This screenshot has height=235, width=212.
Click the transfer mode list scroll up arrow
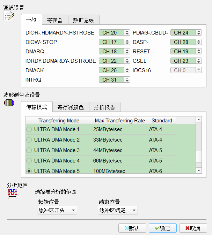tap(199, 120)
